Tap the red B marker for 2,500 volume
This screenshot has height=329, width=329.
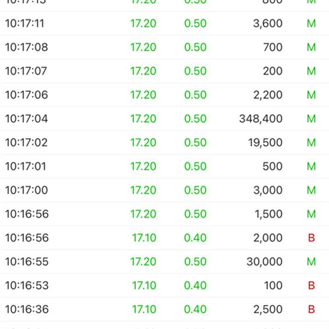pos(311,309)
